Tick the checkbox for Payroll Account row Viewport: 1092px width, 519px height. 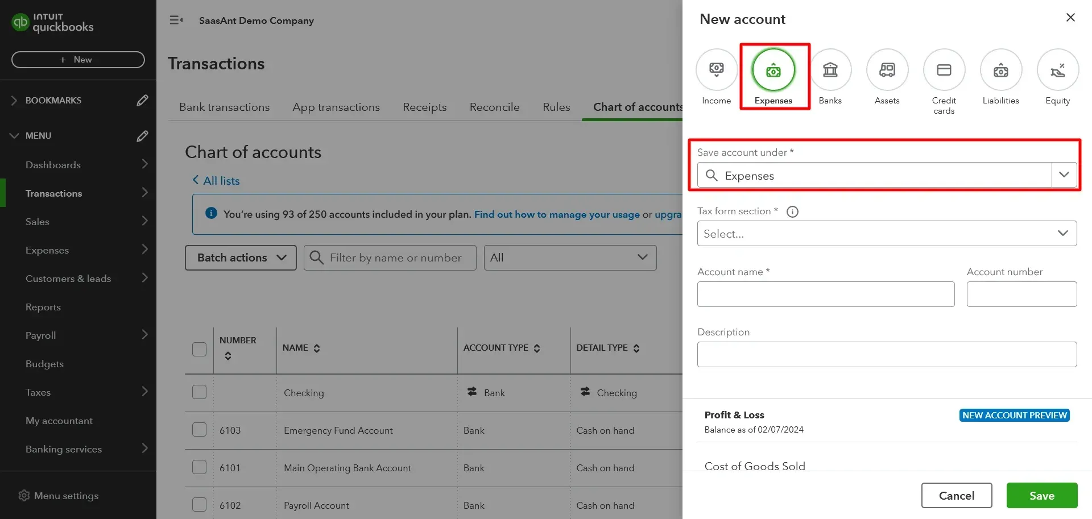click(x=199, y=504)
